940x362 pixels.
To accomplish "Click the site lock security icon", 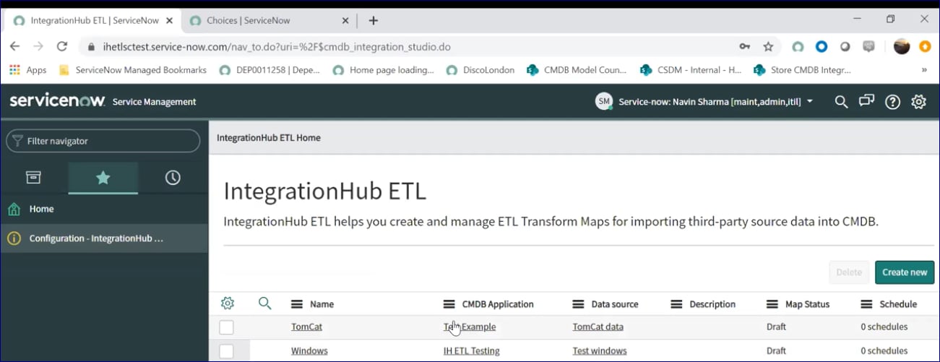I will click(x=91, y=46).
